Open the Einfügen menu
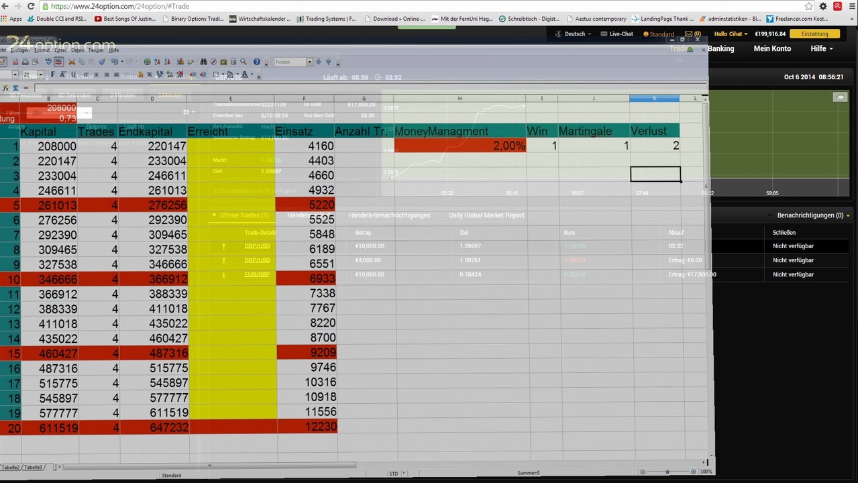This screenshot has width=858, height=483. 20,50
